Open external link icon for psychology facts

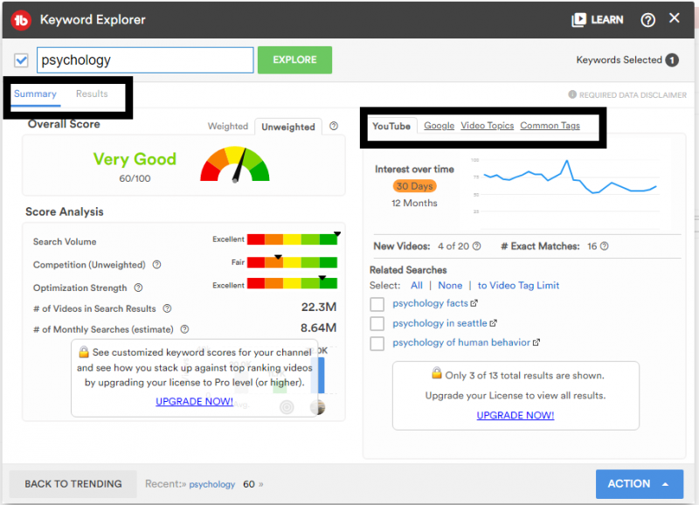click(474, 304)
